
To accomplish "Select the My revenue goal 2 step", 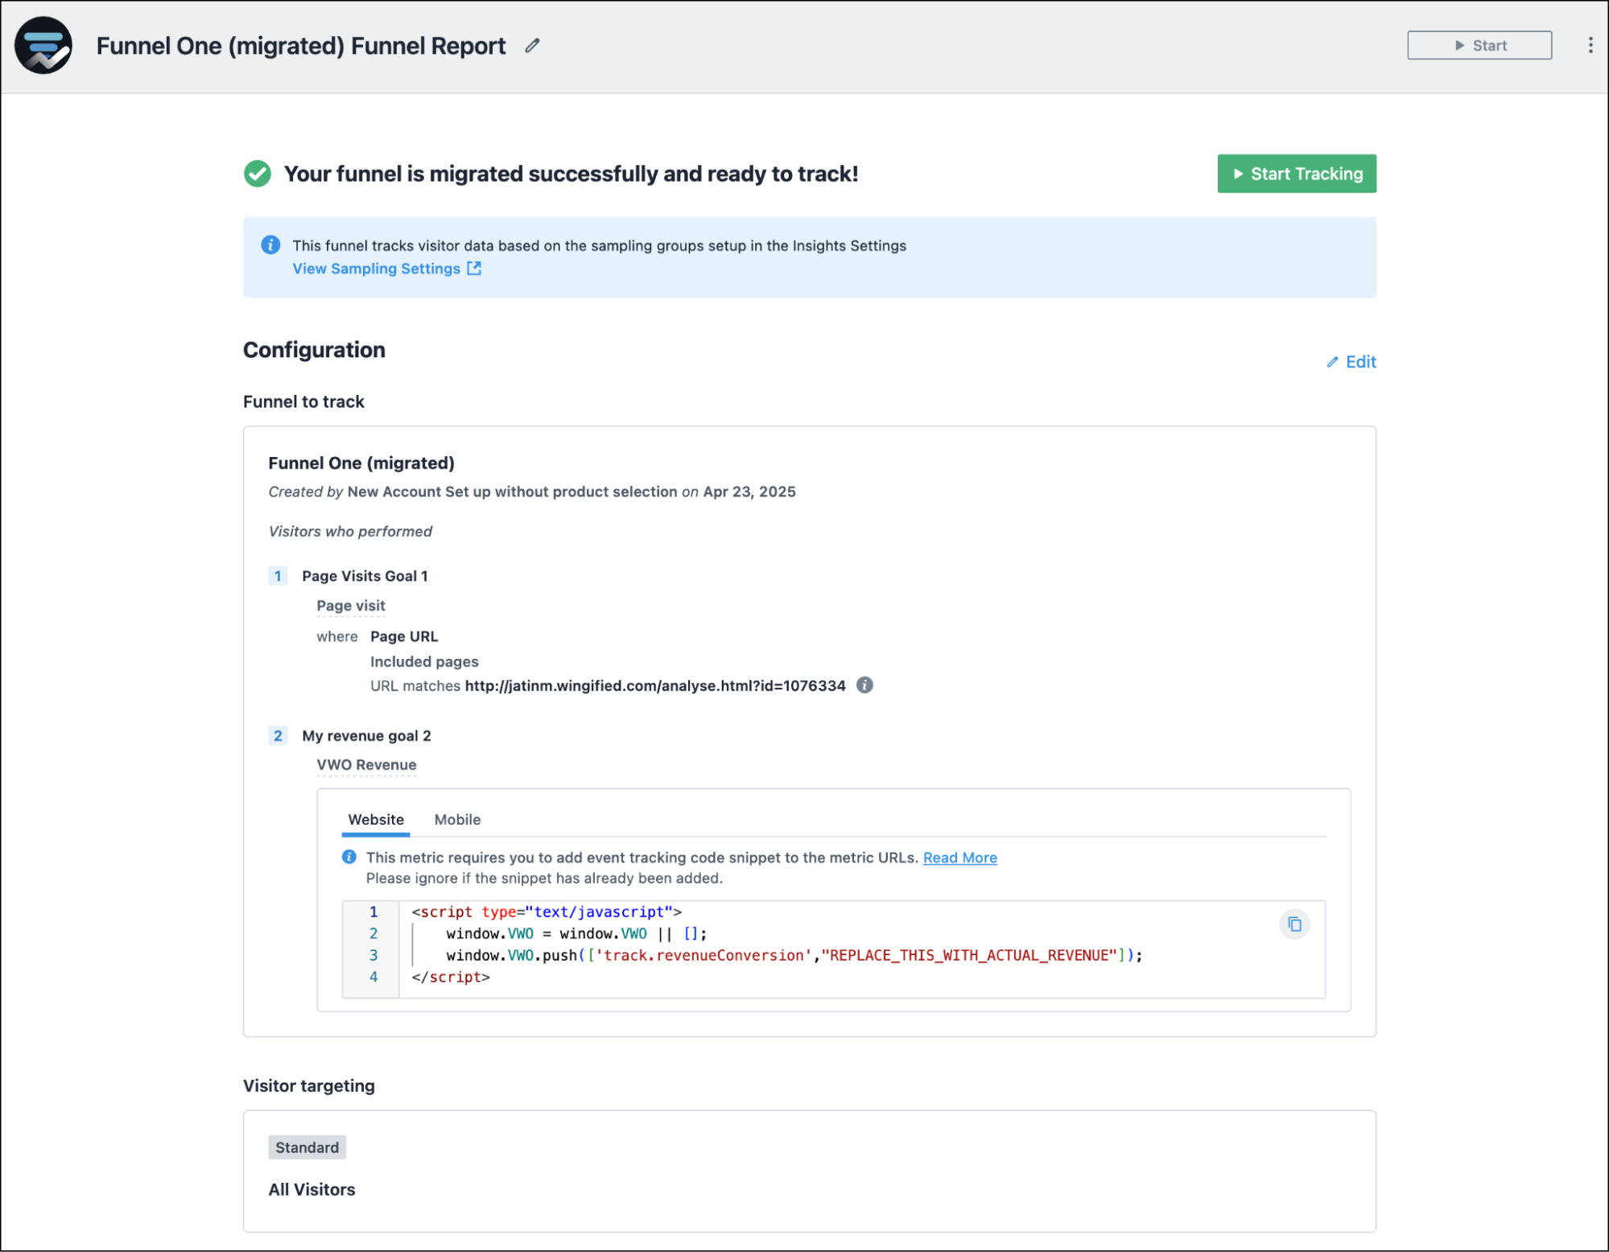I will coord(366,735).
